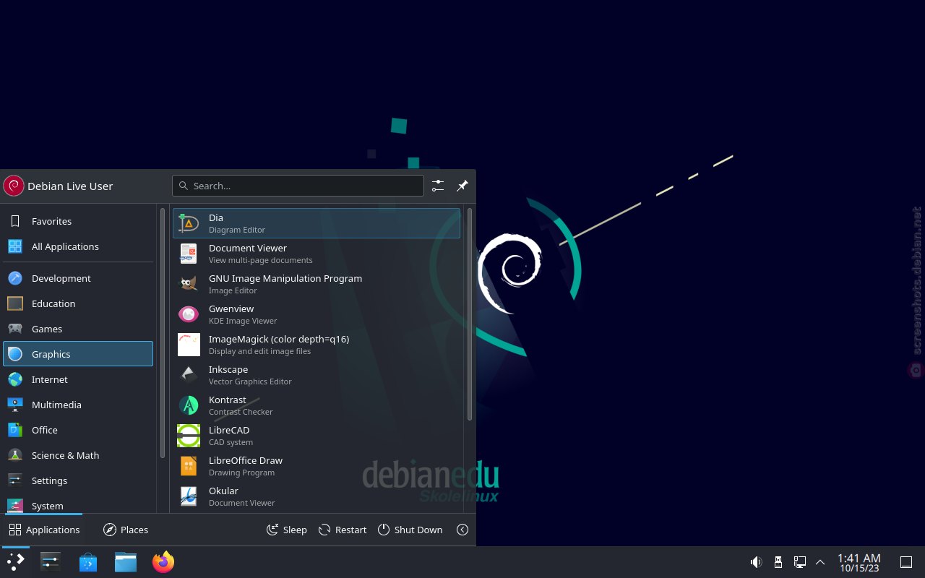Launch the Inkscape icon
The image size is (925, 578).
point(189,375)
